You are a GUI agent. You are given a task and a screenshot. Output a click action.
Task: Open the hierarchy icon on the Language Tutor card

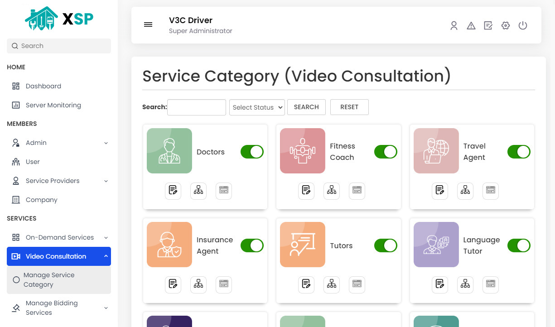tap(465, 284)
